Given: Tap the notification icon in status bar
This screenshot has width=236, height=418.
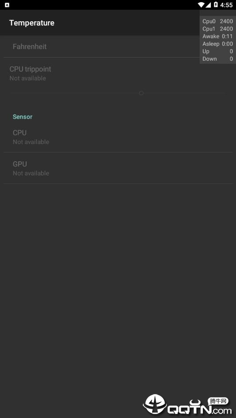Looking at the screenshot, I should (x=7, y=5).
